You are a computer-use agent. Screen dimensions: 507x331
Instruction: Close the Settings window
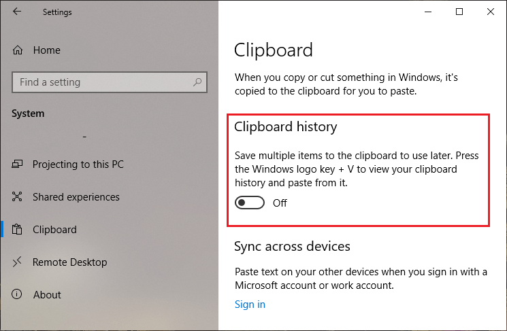tap(491, 12)
